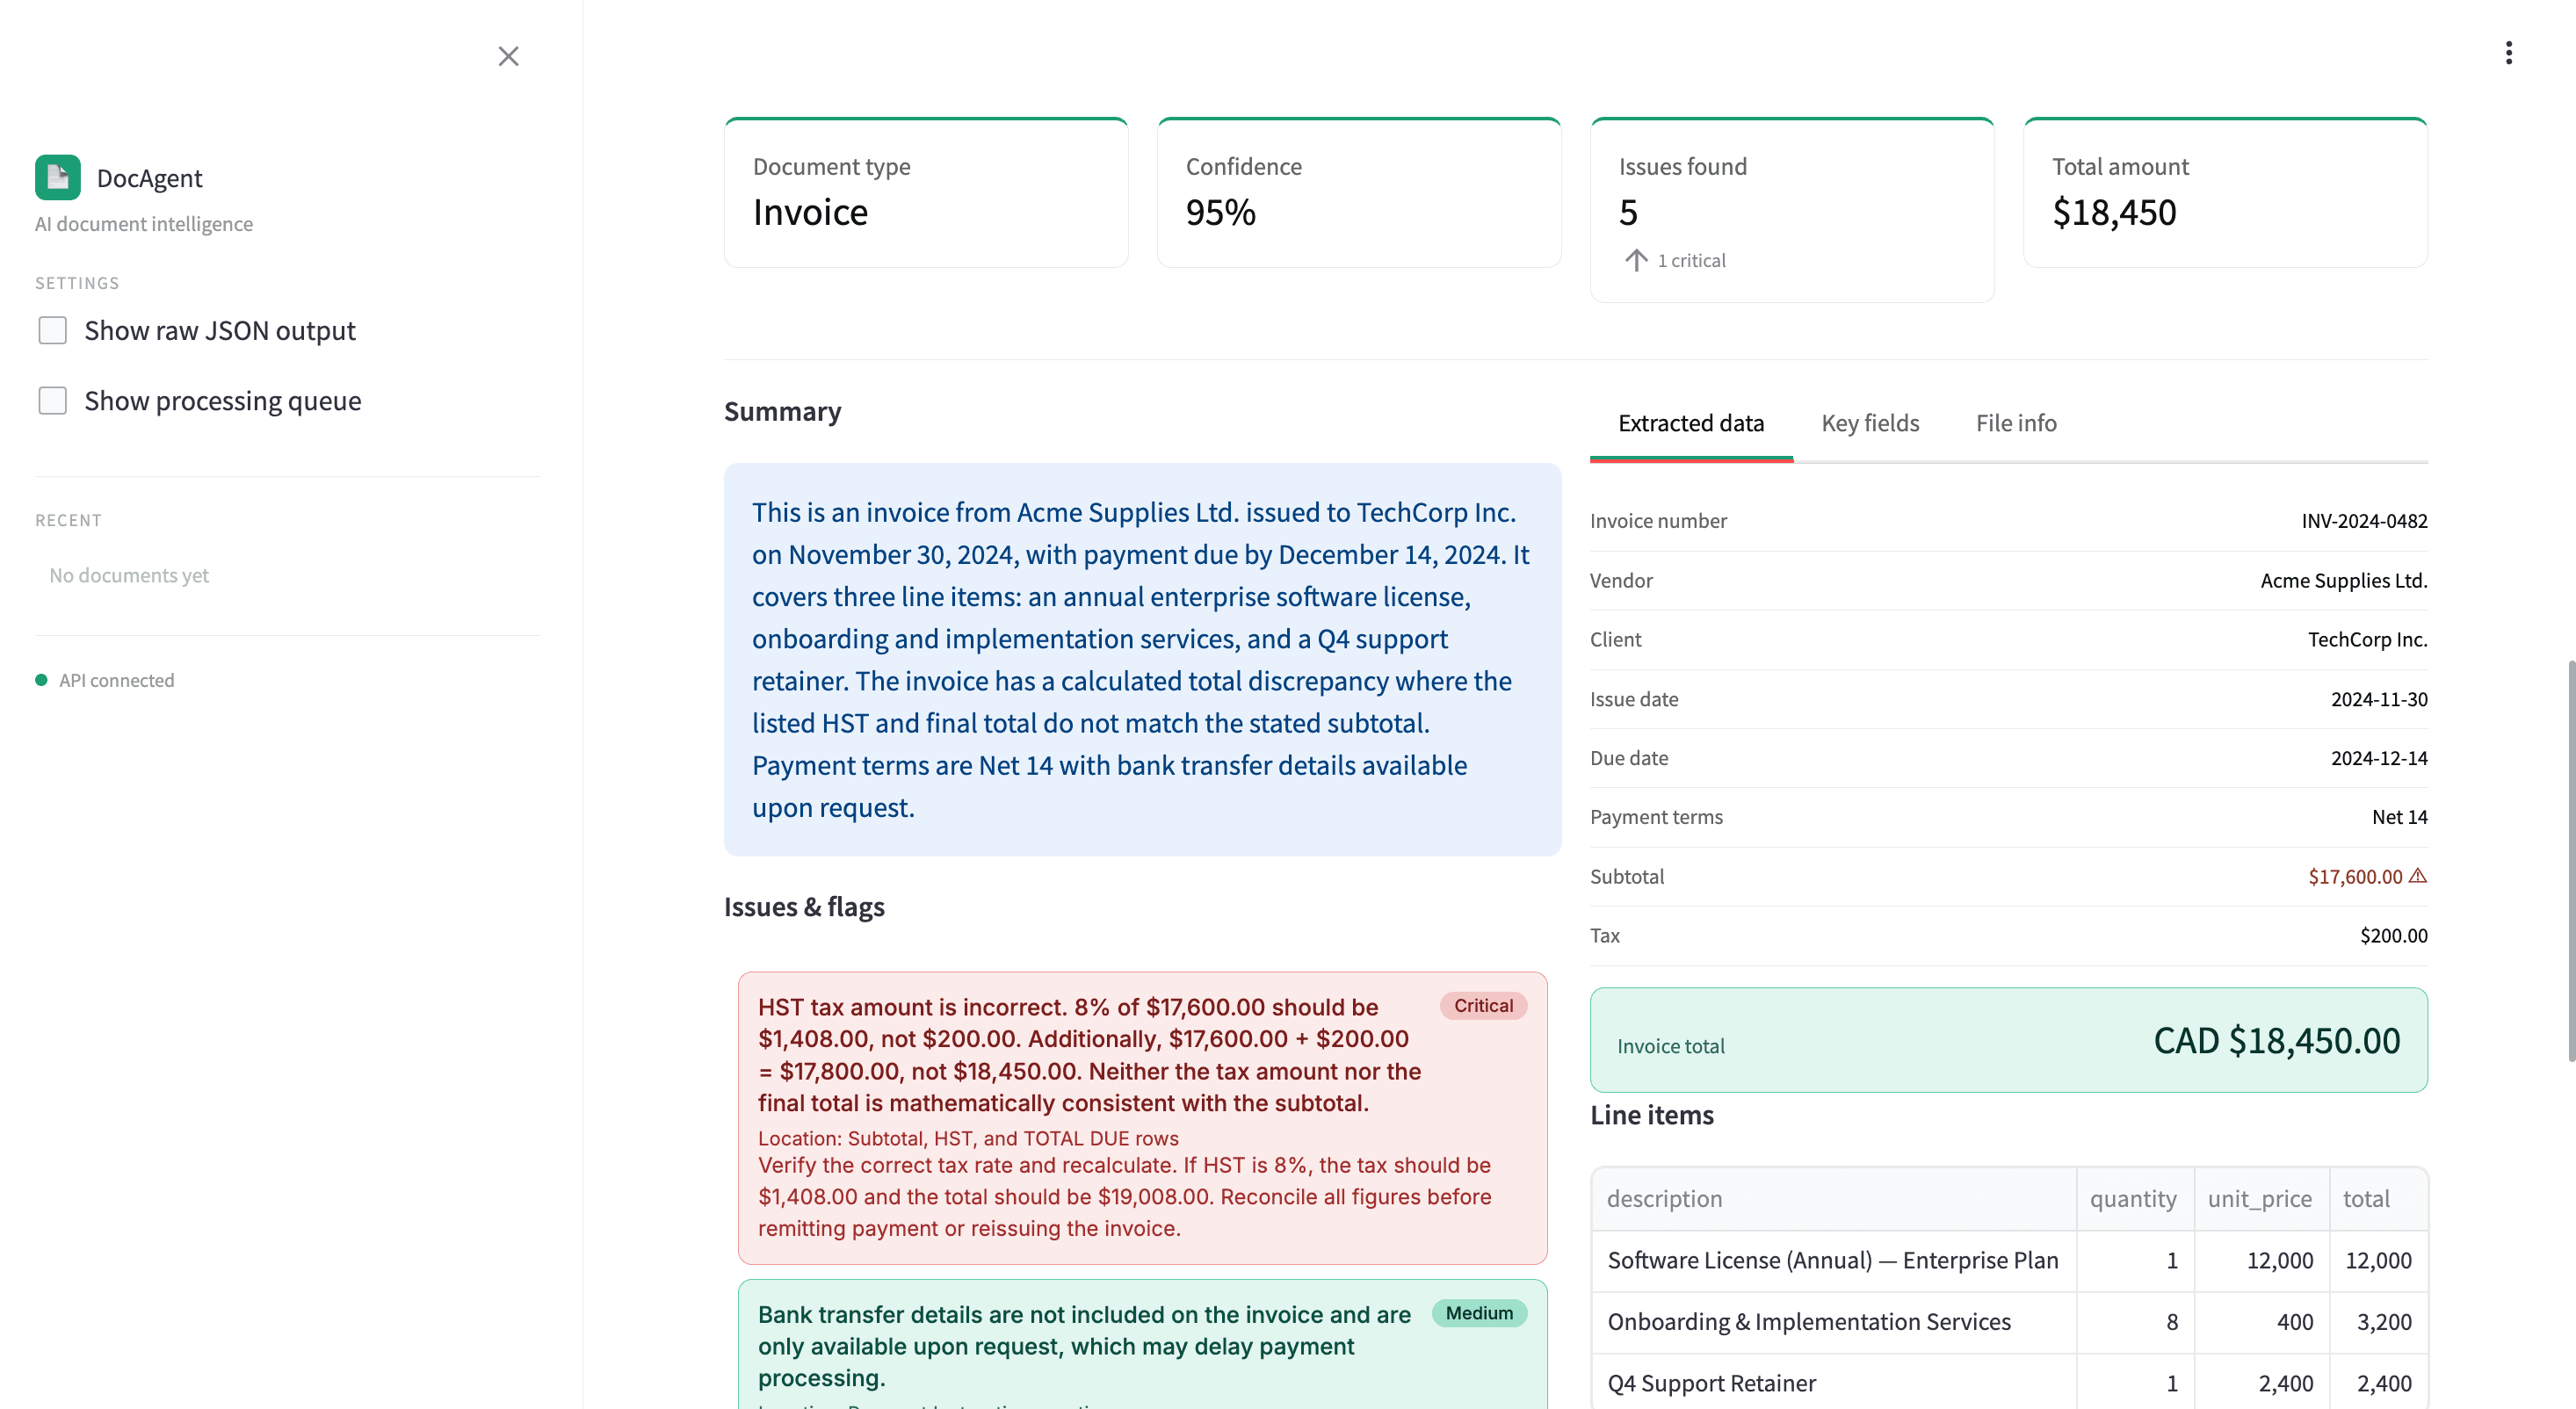The height and width of the screenshot is (1409, 2576).
Task: Click the up arrow next to 1 critical
Action: (1636, 260)
